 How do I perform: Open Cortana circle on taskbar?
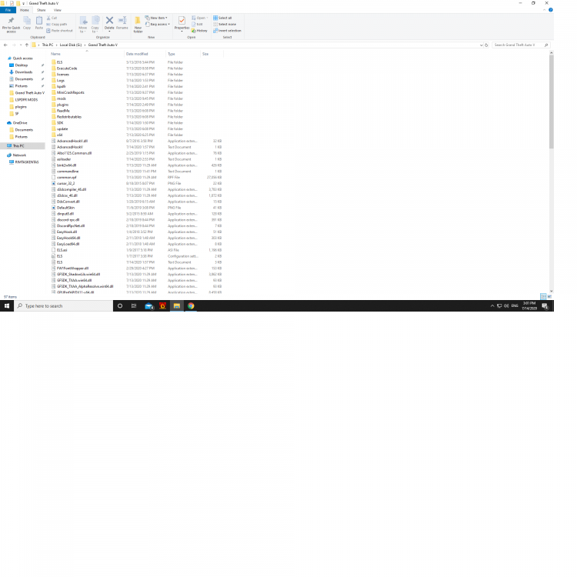tap(119, 305)
